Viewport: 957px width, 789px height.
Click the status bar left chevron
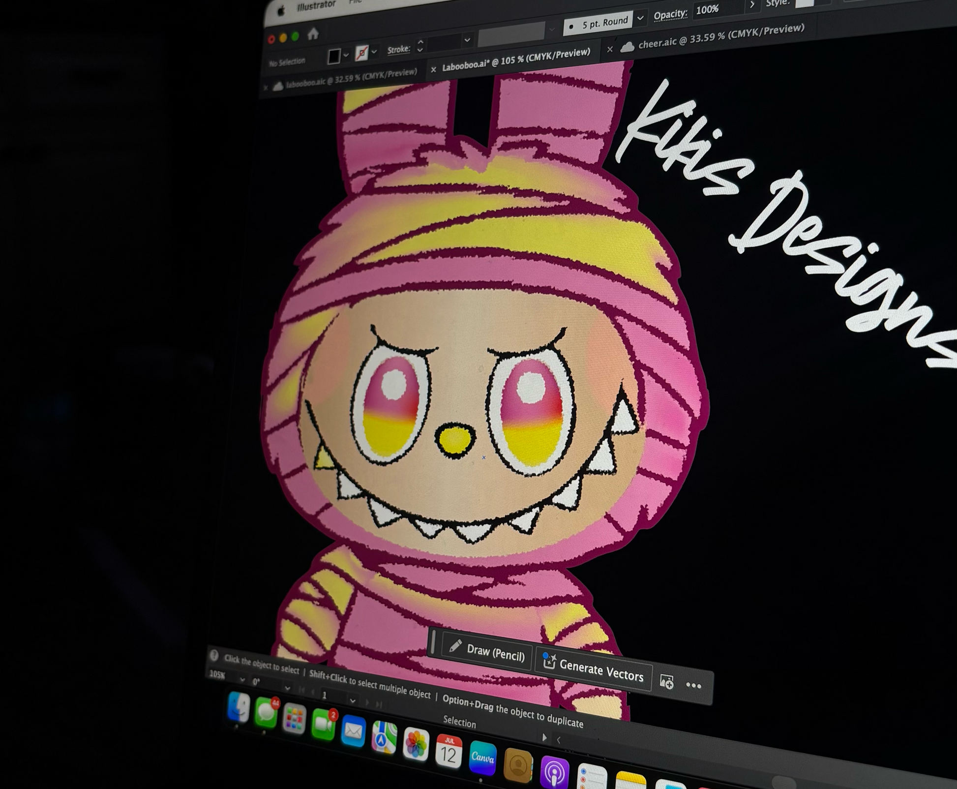pyautogui.click(x=558, y=739)
